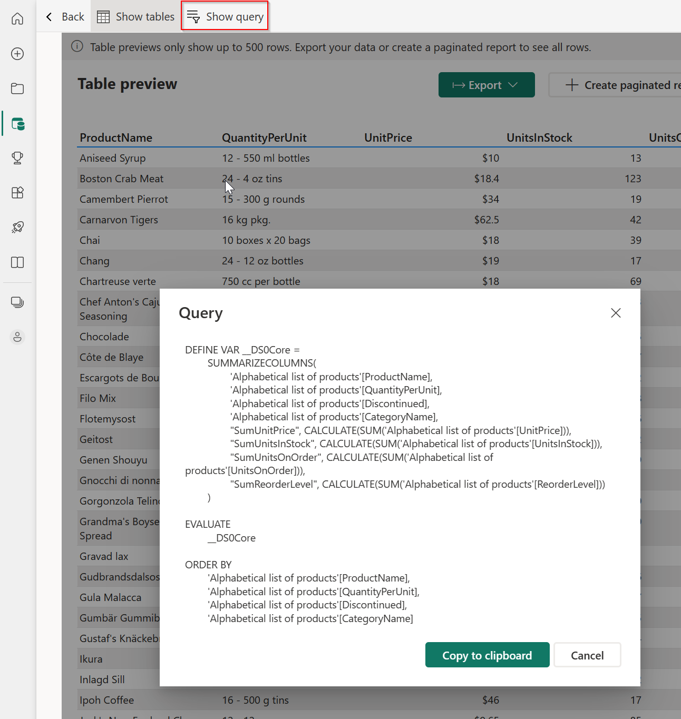The width and height of the screenshot is (681, 719).
Task: Select the Gravad lax product cell
Action: pyautogui.click(x=104, y=556)
